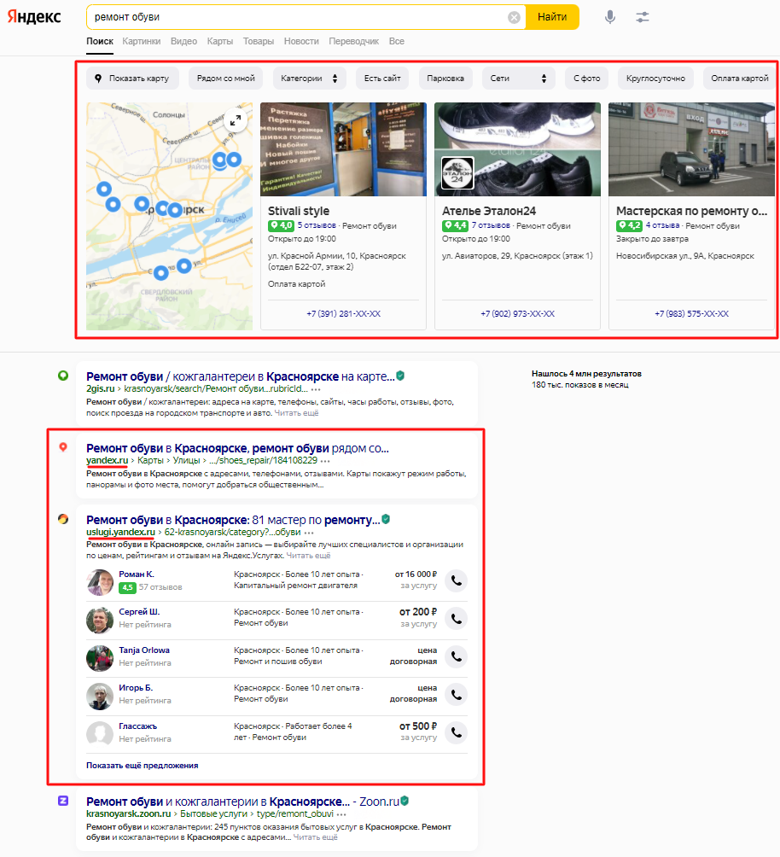Image resolution: width=780 pixels, height=857 pixels.
Task: Toggle the Рядом со мной filter
Action: 226,79
